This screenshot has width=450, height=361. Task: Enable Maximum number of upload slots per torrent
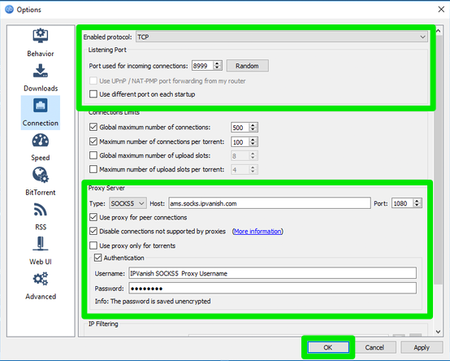point(93,169)
